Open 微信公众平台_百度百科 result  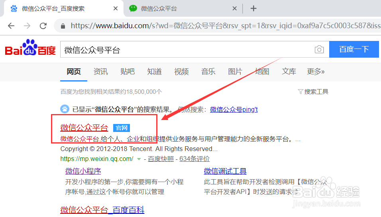pyautogui.click(x=102, y=210)
